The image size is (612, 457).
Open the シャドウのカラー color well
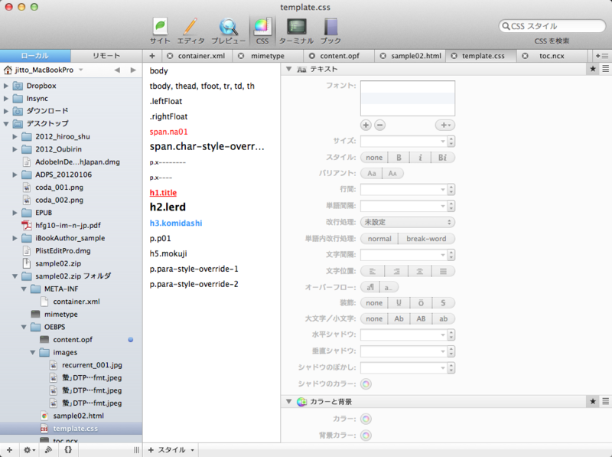click(366, 384)
